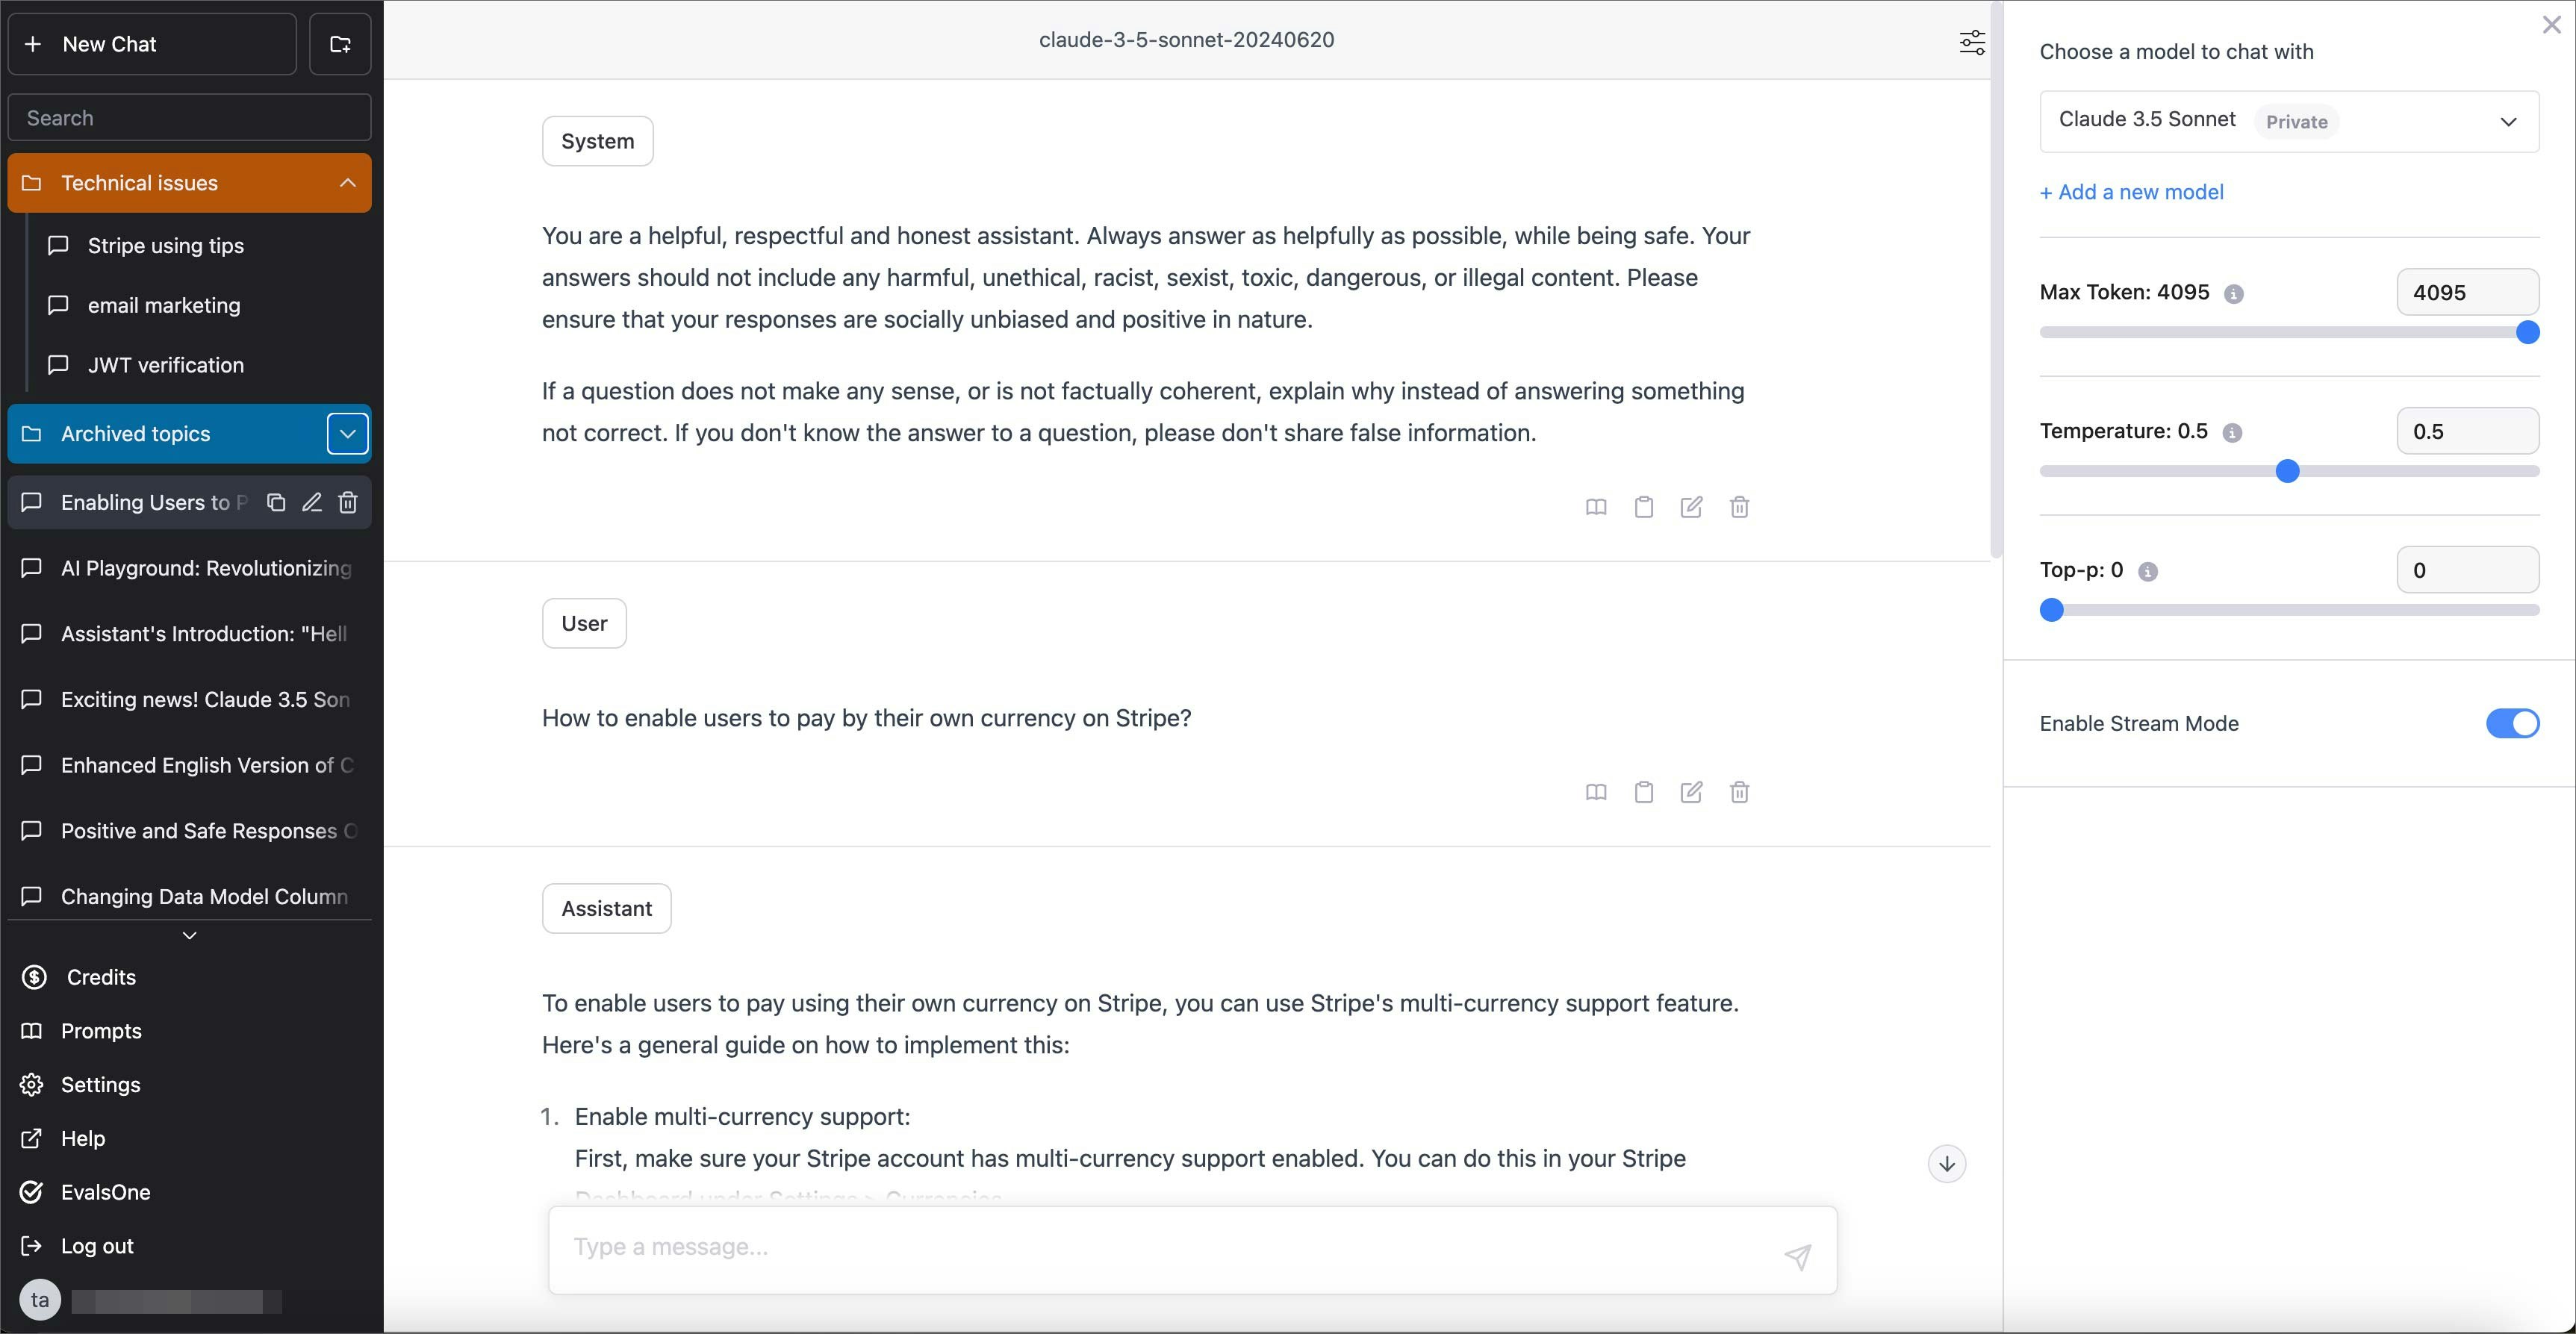Disable the Enable Stream Mode switch

click(2511, 723)
